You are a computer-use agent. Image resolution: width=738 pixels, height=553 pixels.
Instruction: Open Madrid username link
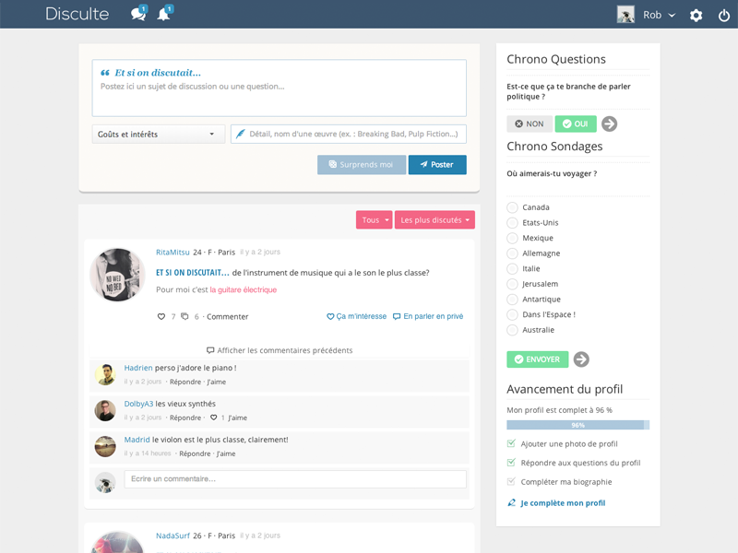coord(137,440)
